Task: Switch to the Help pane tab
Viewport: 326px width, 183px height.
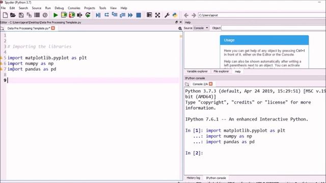Action: point(238,72)
